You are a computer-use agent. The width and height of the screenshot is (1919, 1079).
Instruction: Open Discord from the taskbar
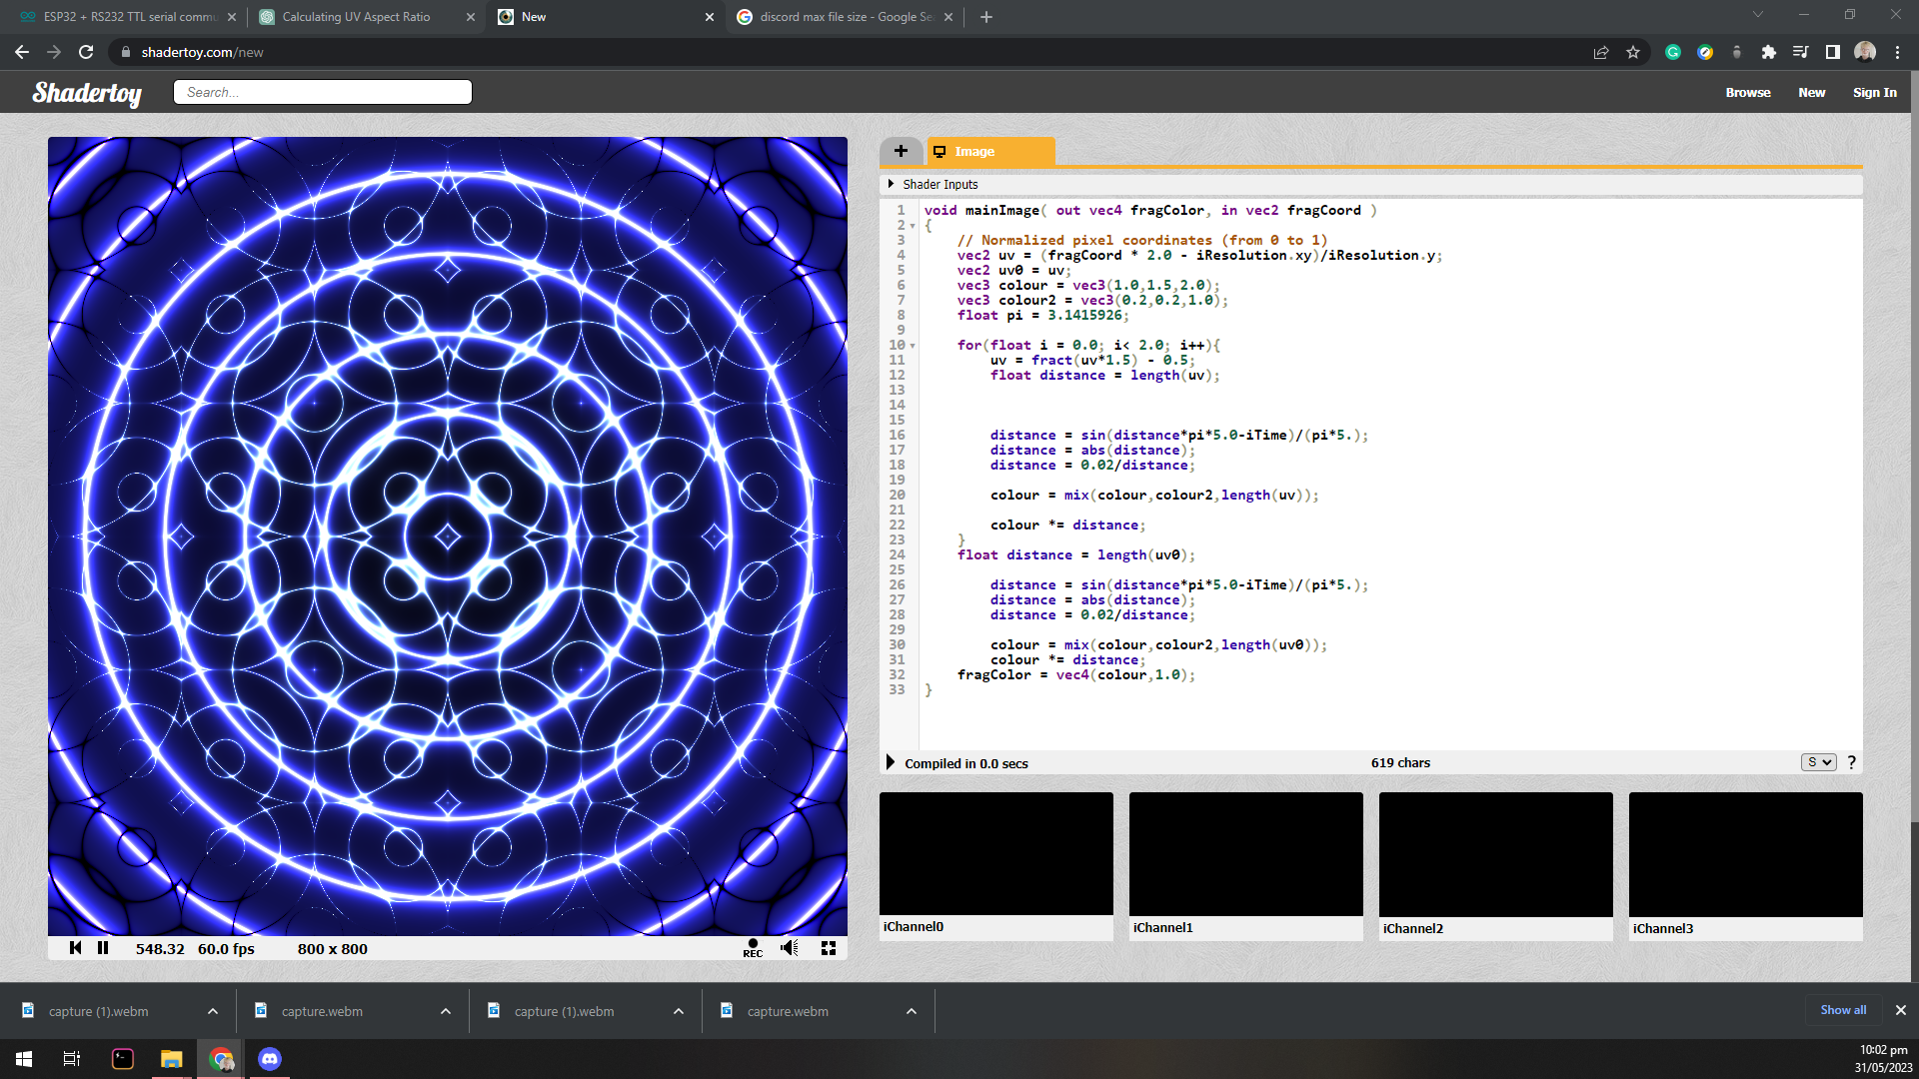270,1059
